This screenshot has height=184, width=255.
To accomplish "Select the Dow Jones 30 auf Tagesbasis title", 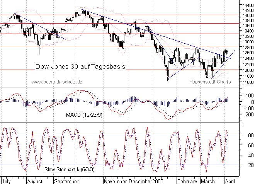I will (80, 66).
